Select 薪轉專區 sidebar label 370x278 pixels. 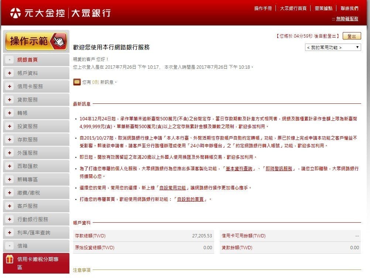click(28, 179)
